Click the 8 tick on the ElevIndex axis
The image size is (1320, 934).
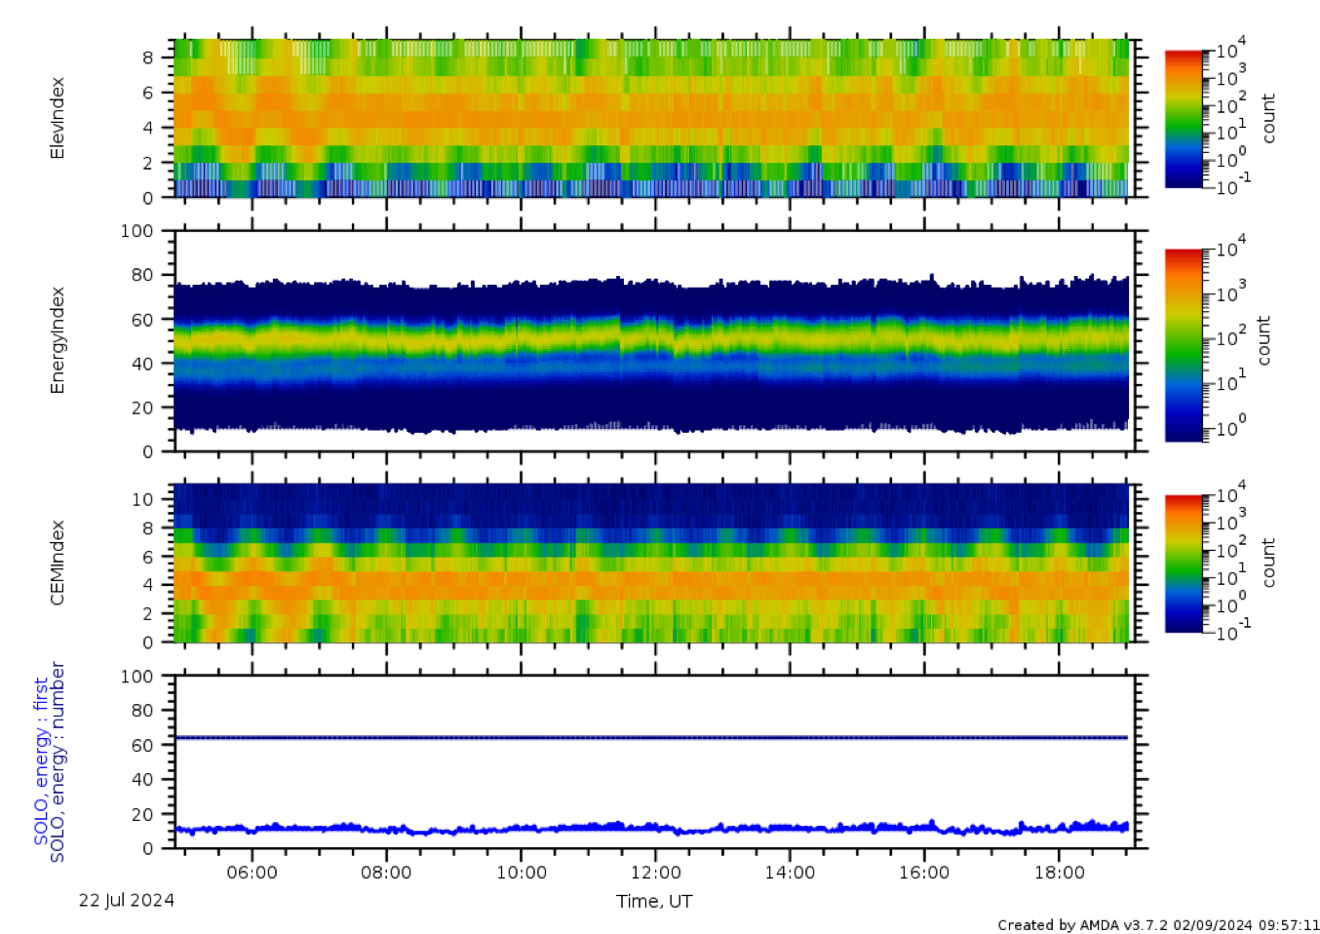tap(148, 58)
